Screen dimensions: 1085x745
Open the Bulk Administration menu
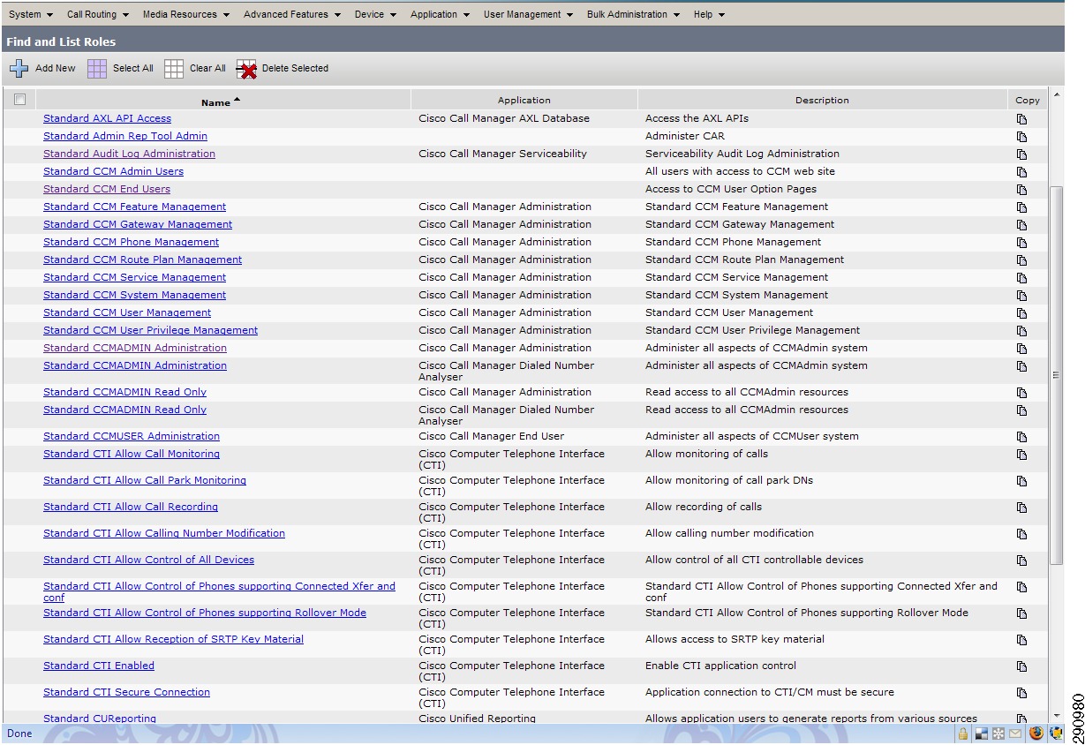pos(633,14)
